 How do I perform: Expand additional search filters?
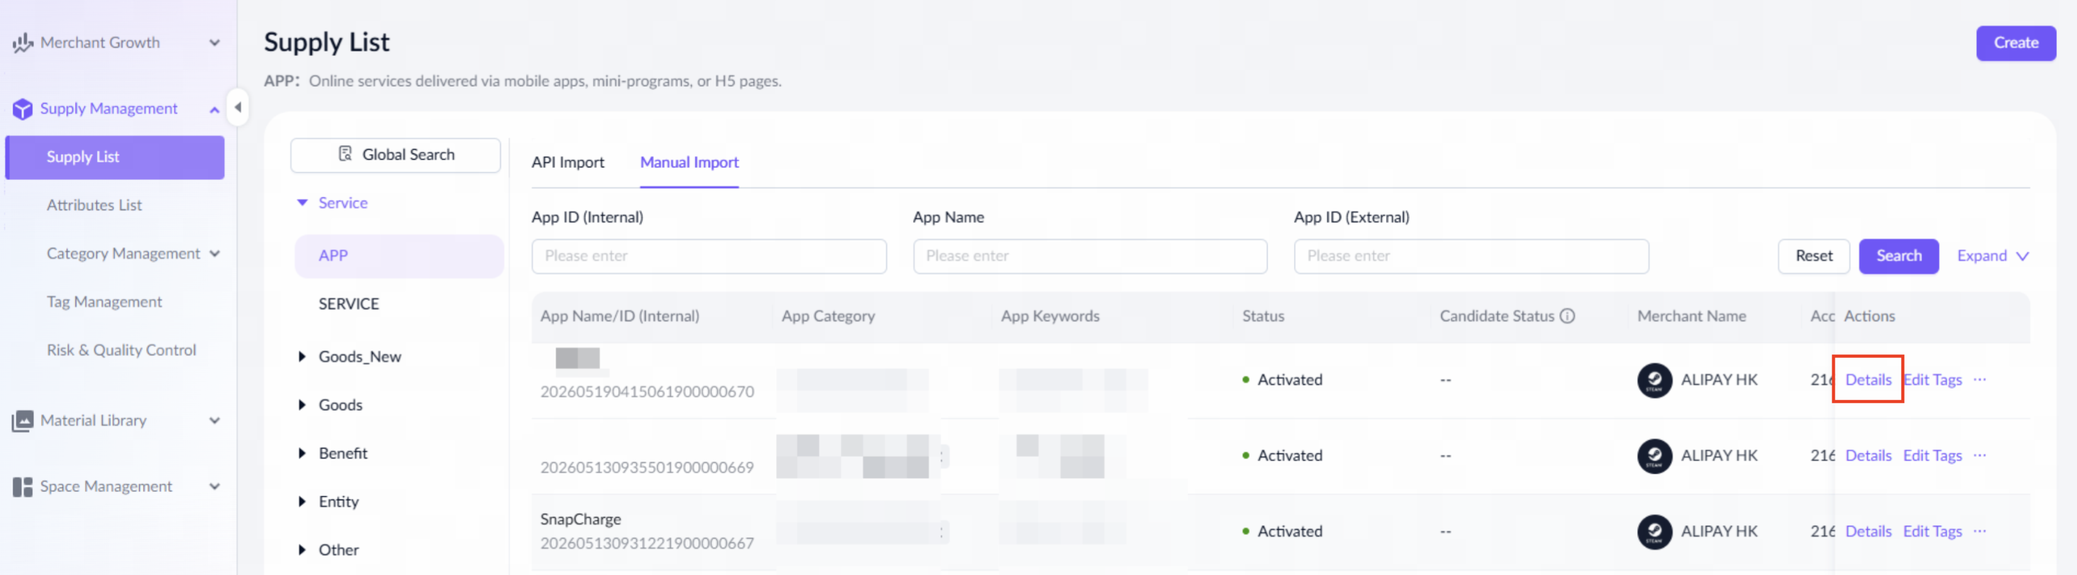[x=1992, y=257]
